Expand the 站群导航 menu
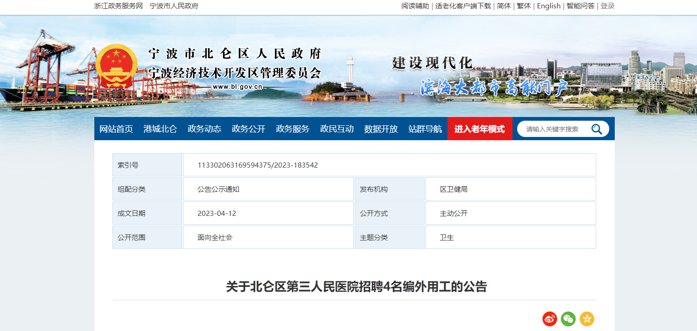The height and width of the screenshot is (331, 697). (425, 129)
